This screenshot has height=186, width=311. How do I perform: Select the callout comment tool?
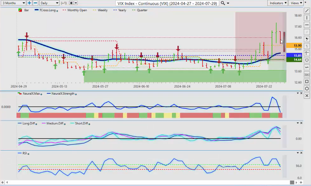click(x=307, y=60)
